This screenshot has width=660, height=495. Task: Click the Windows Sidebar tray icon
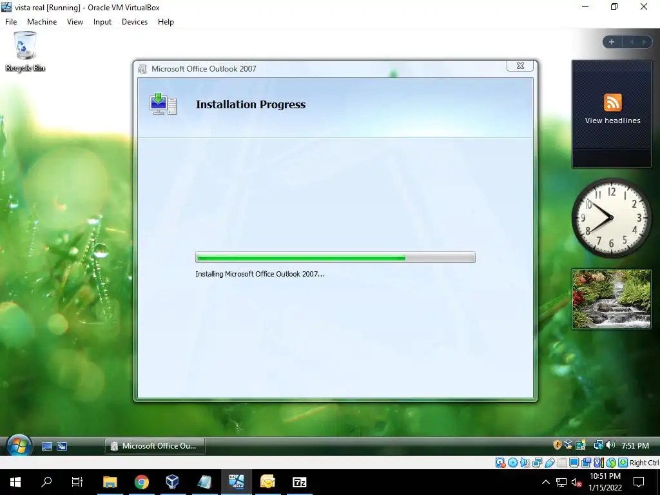tap(581, 445)
